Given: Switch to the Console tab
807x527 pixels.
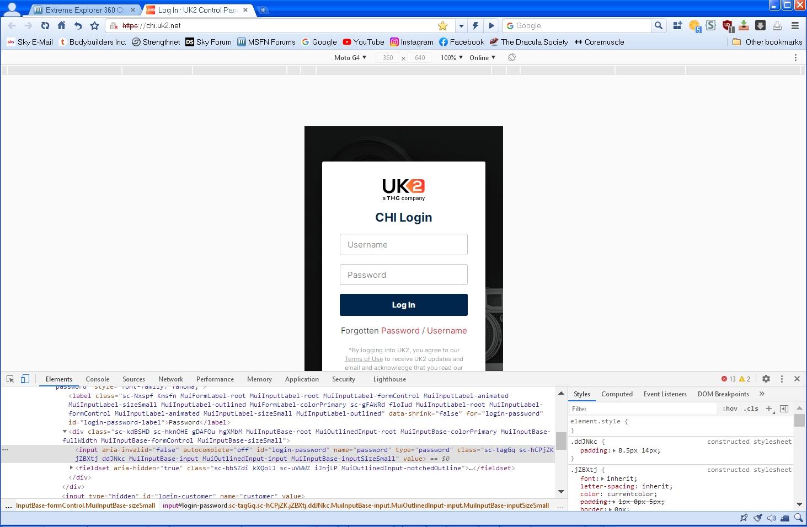Looking at the screenshot, I should 98,379.
